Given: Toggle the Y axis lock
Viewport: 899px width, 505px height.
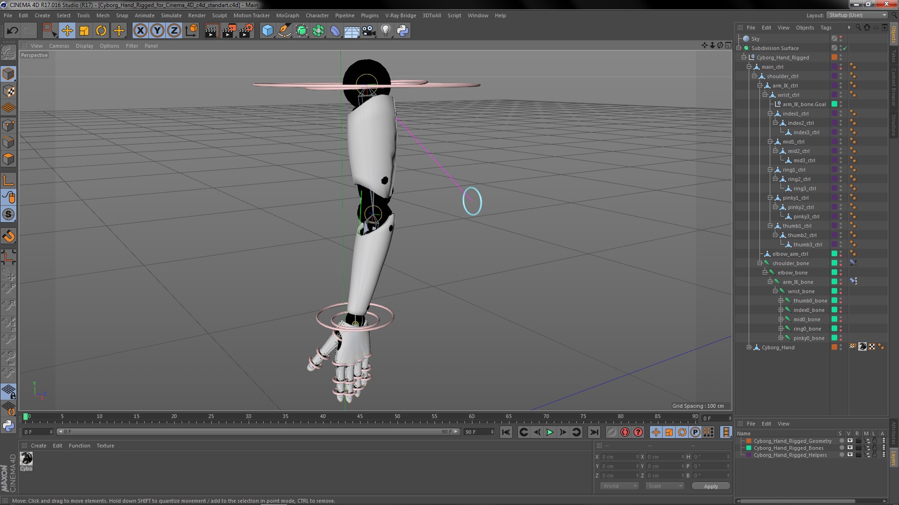Looking at the screenshot, I should coord(157,31).
